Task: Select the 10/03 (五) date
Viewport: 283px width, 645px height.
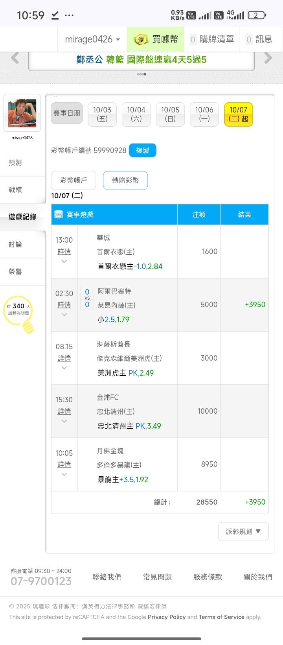Action: (x=102, y=114)
